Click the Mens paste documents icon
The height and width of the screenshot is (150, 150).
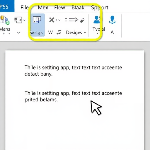click(5, 20)
